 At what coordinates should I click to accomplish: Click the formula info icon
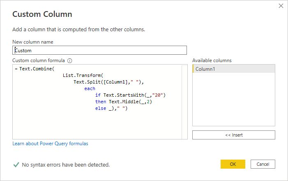click(69, 60)
